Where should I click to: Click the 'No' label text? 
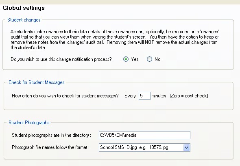[x=157, y=59]
